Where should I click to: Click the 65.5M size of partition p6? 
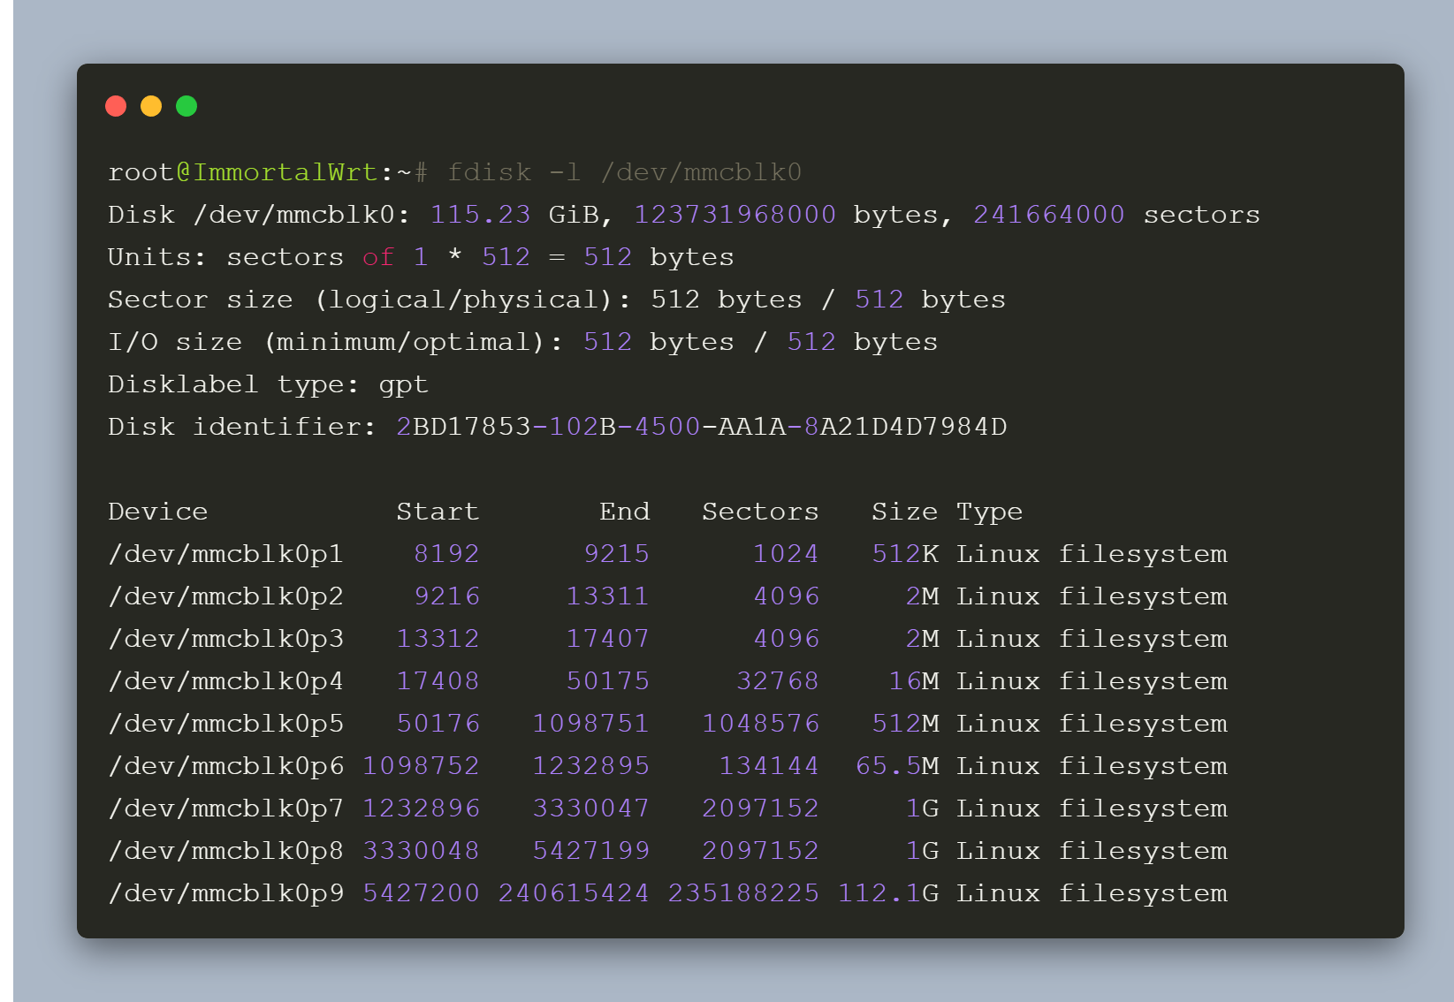click(x=897, y=766)
